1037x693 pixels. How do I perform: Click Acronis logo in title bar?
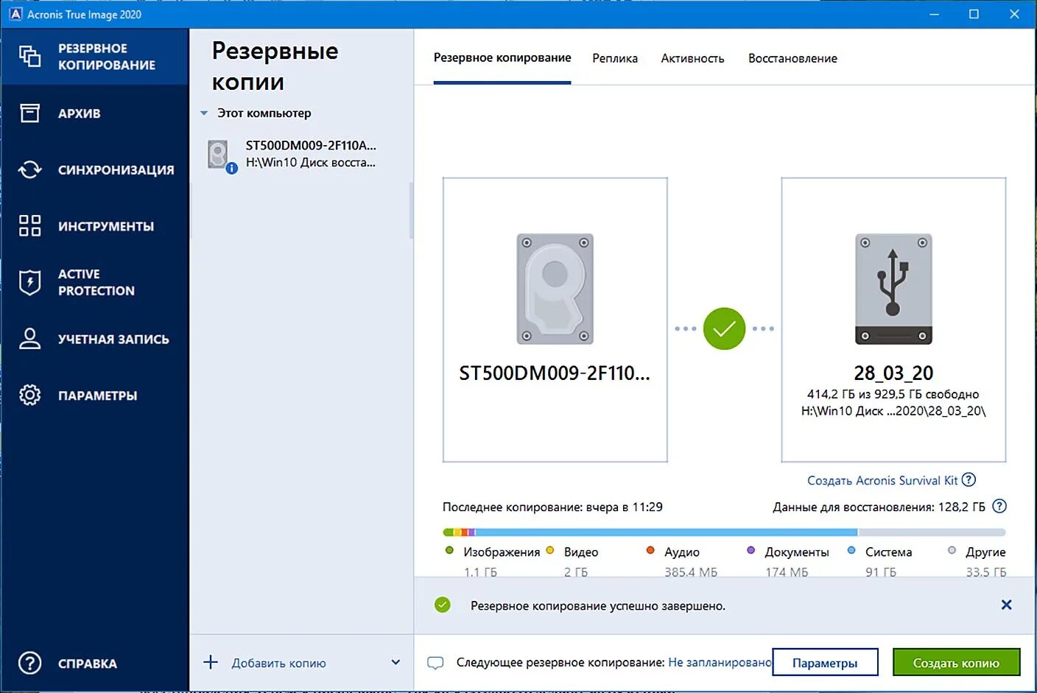(x=15, y=14)
